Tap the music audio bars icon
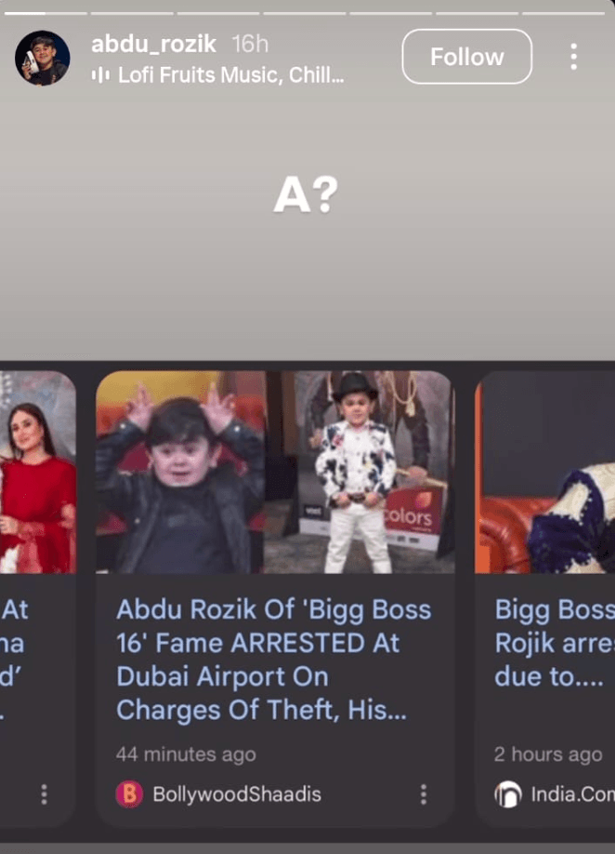The width and height of the screenshot is (615, 854). [x=100, y=75]
